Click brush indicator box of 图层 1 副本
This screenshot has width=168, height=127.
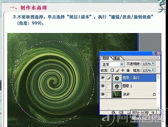pos(109,78)
